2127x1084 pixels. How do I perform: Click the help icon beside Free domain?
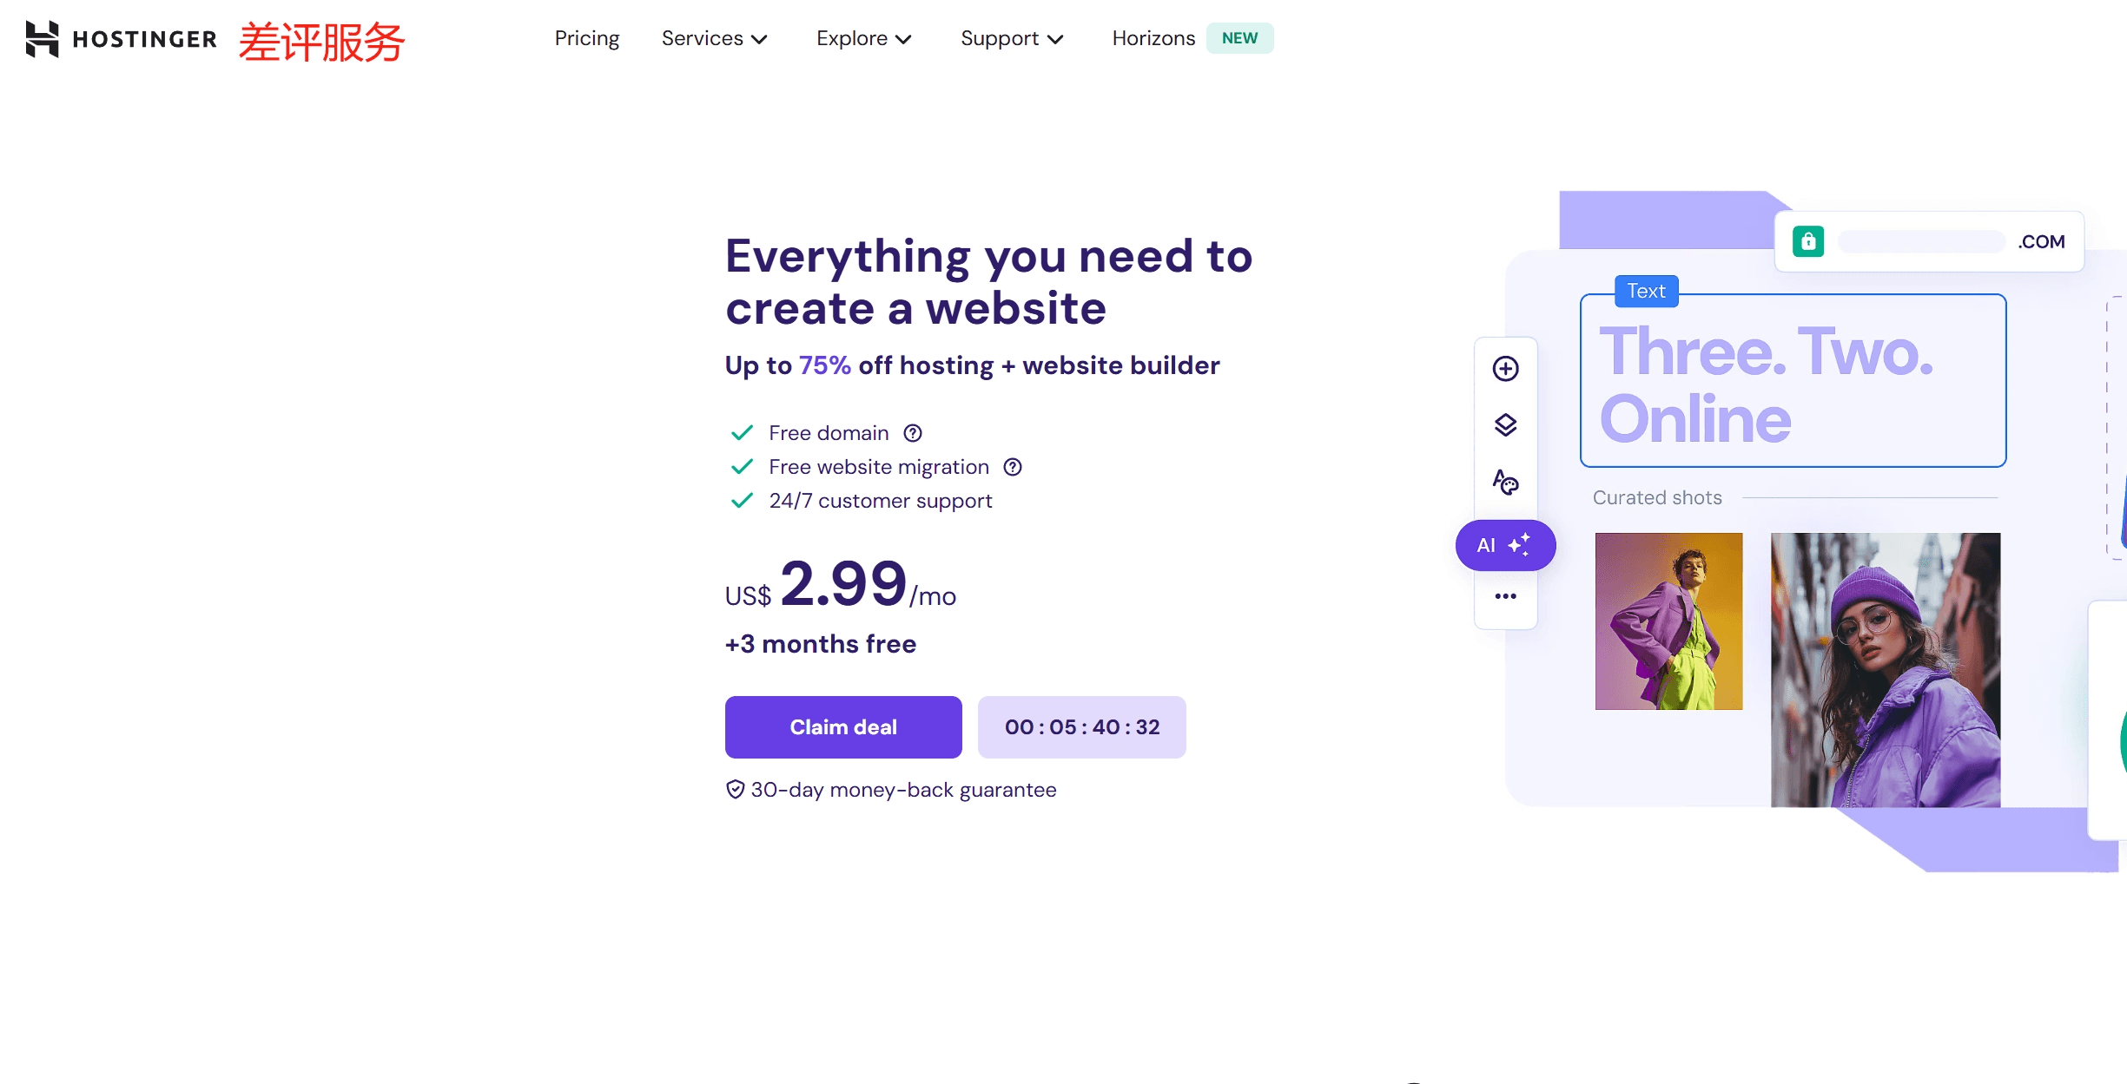click(913, 433)
